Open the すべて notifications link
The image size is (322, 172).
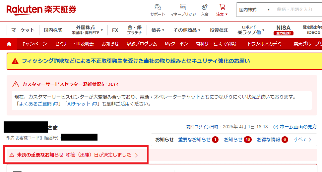click(300, 140)
